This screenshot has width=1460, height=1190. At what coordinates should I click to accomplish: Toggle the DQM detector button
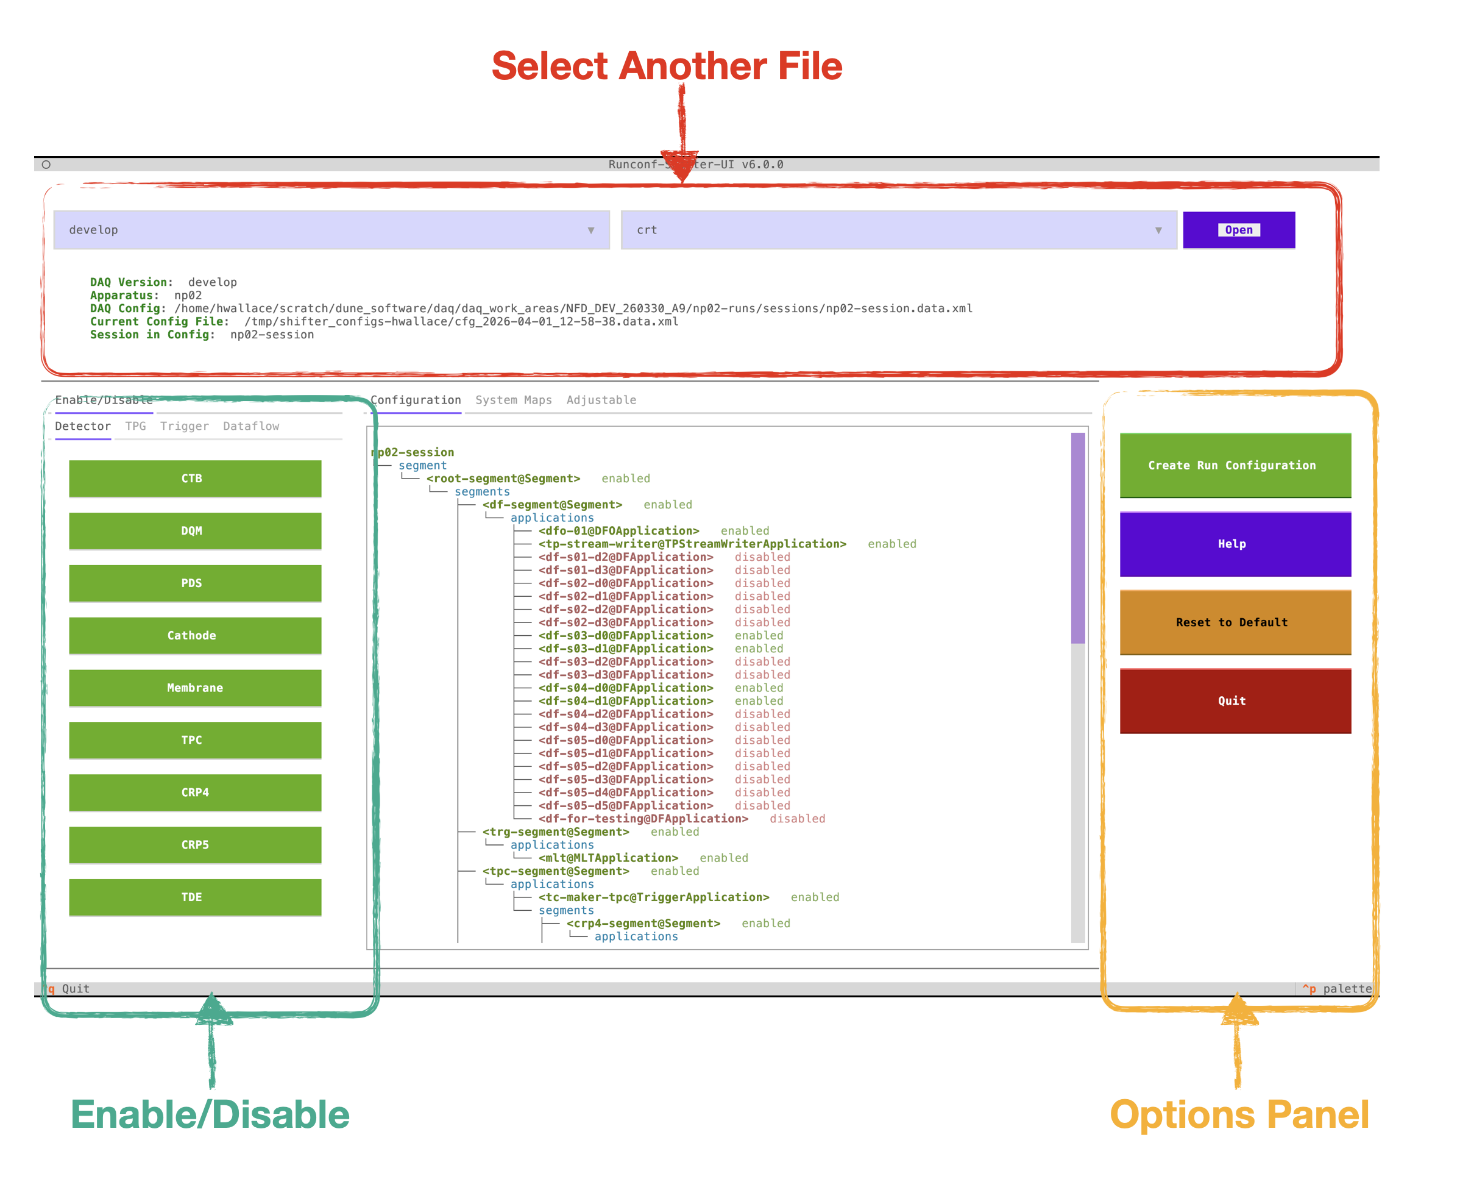pos(195,531)
